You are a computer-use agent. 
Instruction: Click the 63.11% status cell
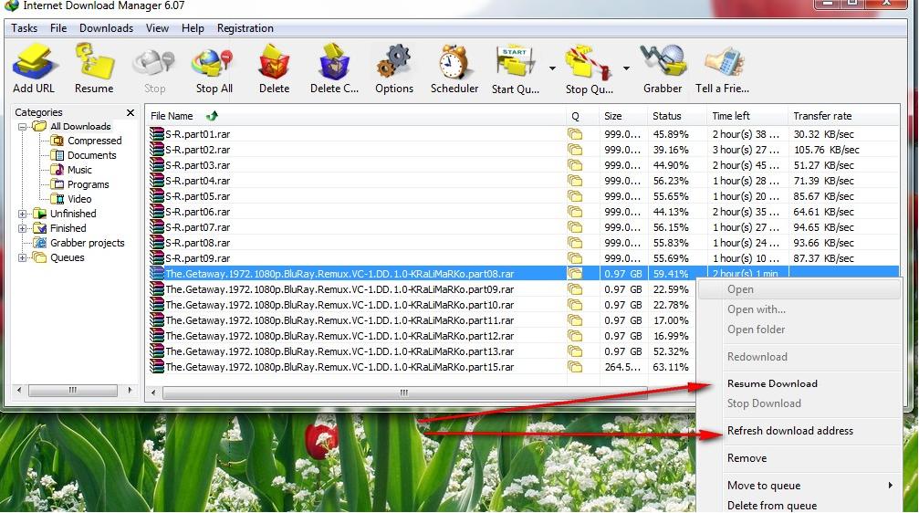click(x=671, y=367)
